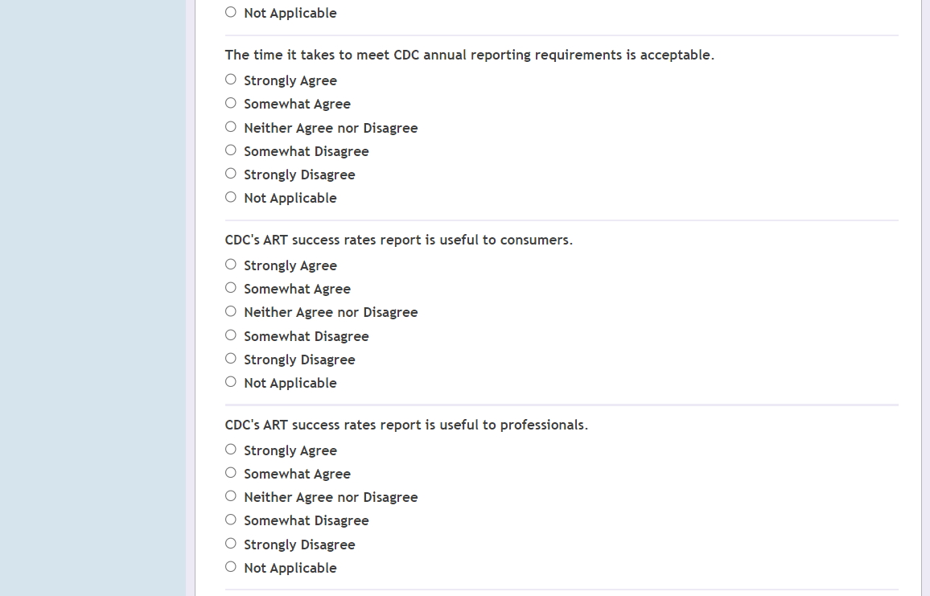This screenshot has height=596, width=930.
Task: Select Somewhat Agree for annual reporting time
Action: pos(231,103)
